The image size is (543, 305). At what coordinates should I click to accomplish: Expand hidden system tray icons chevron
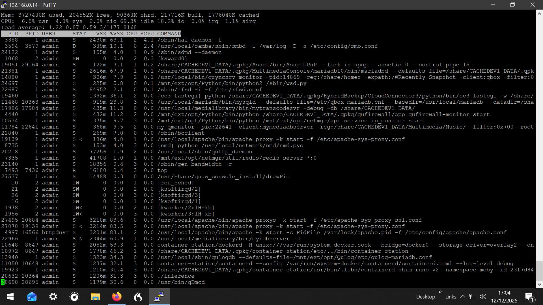click(463, 297)
